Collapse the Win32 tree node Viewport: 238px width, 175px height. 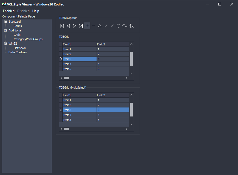tap(6, 43)
